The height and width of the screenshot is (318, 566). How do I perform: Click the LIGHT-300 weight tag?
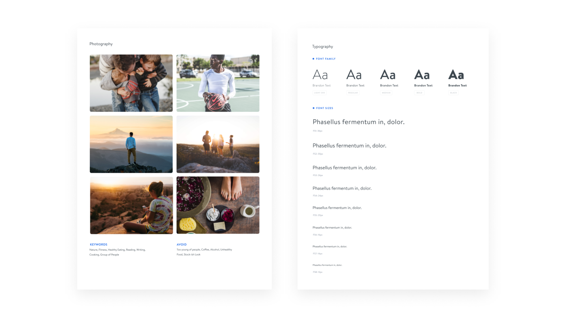click(319, 93)
